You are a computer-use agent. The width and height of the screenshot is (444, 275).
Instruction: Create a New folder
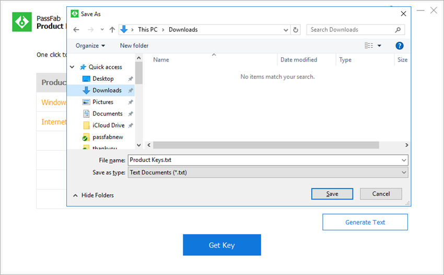134,46
